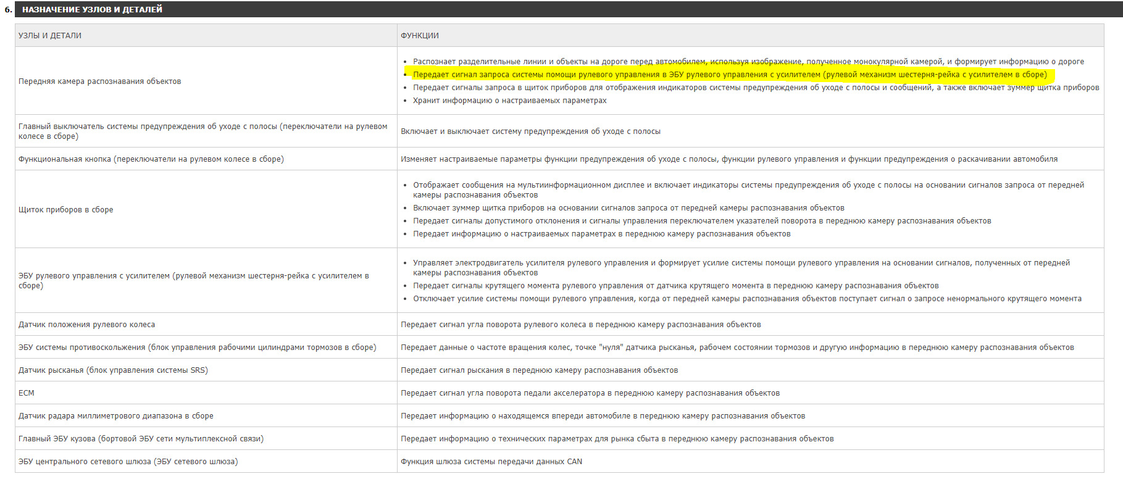Image resolution: width=1123 pixels, height=487 pixels.
Task: Click the yellow highlighted bullet text
Action: [x=730, y=75]
